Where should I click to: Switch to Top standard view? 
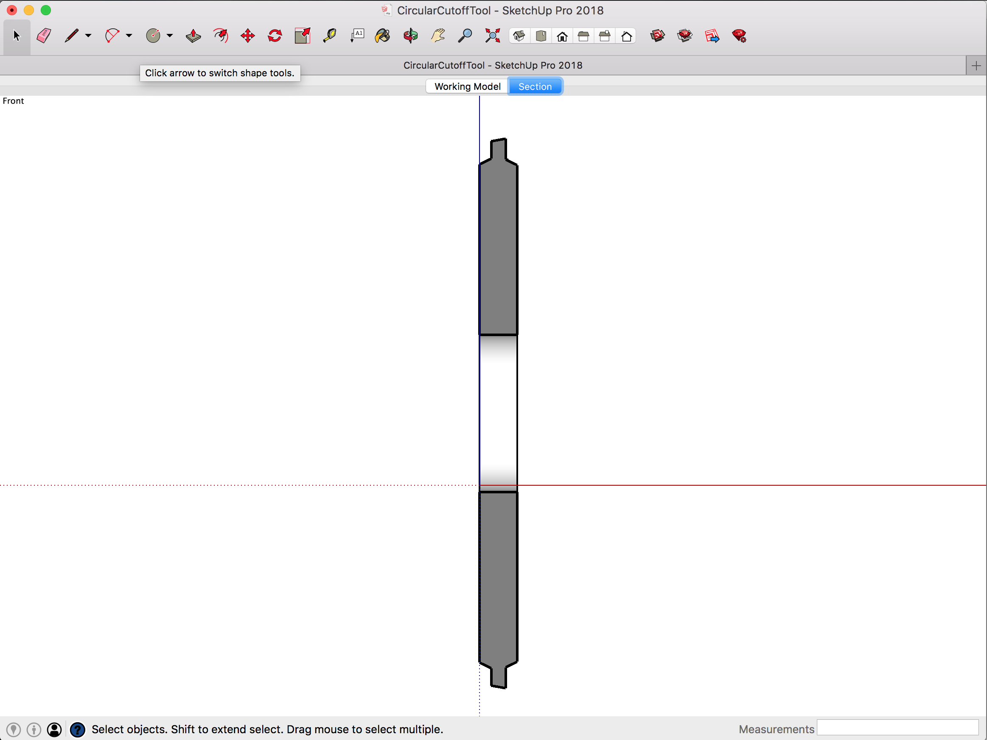point(541,36)
